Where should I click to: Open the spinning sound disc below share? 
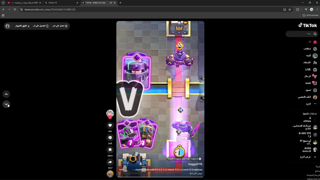(x=110, y=174)
